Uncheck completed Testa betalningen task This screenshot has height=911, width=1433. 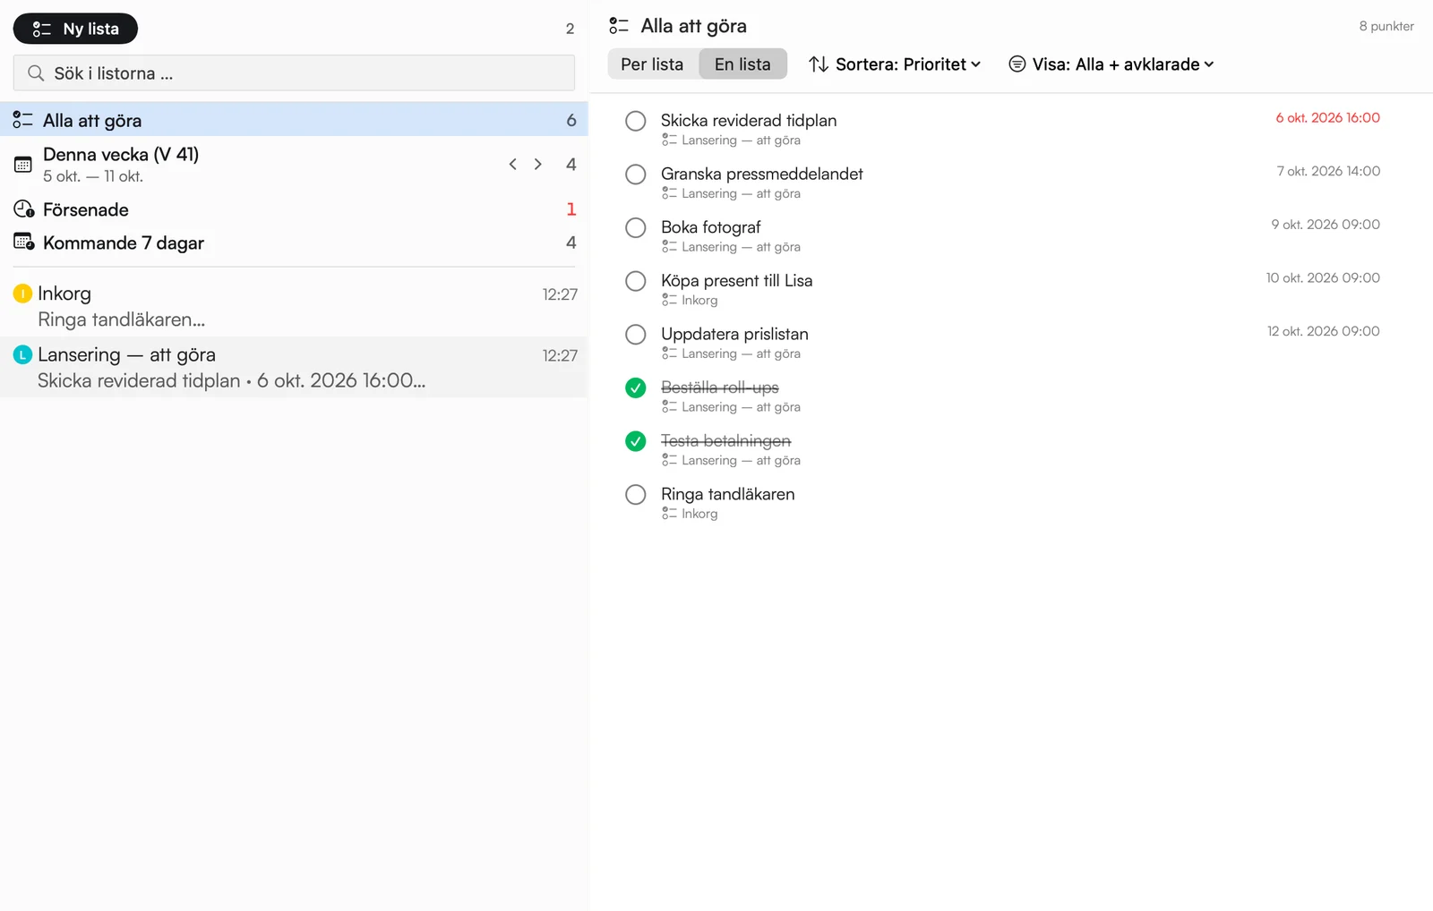point(636,441)
